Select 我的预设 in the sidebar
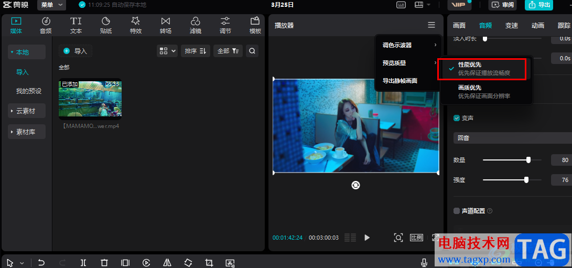Viewport: 572px width, 268px height. click(x=28, y=91)
